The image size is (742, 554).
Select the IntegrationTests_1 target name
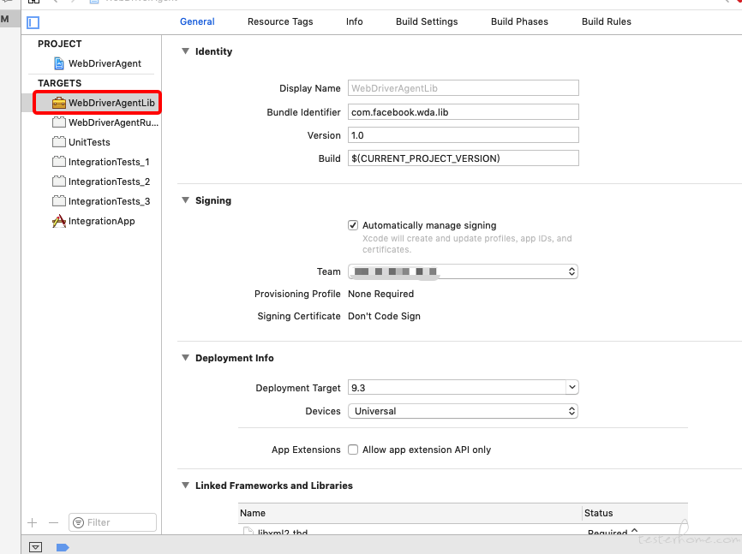point(109,162)
